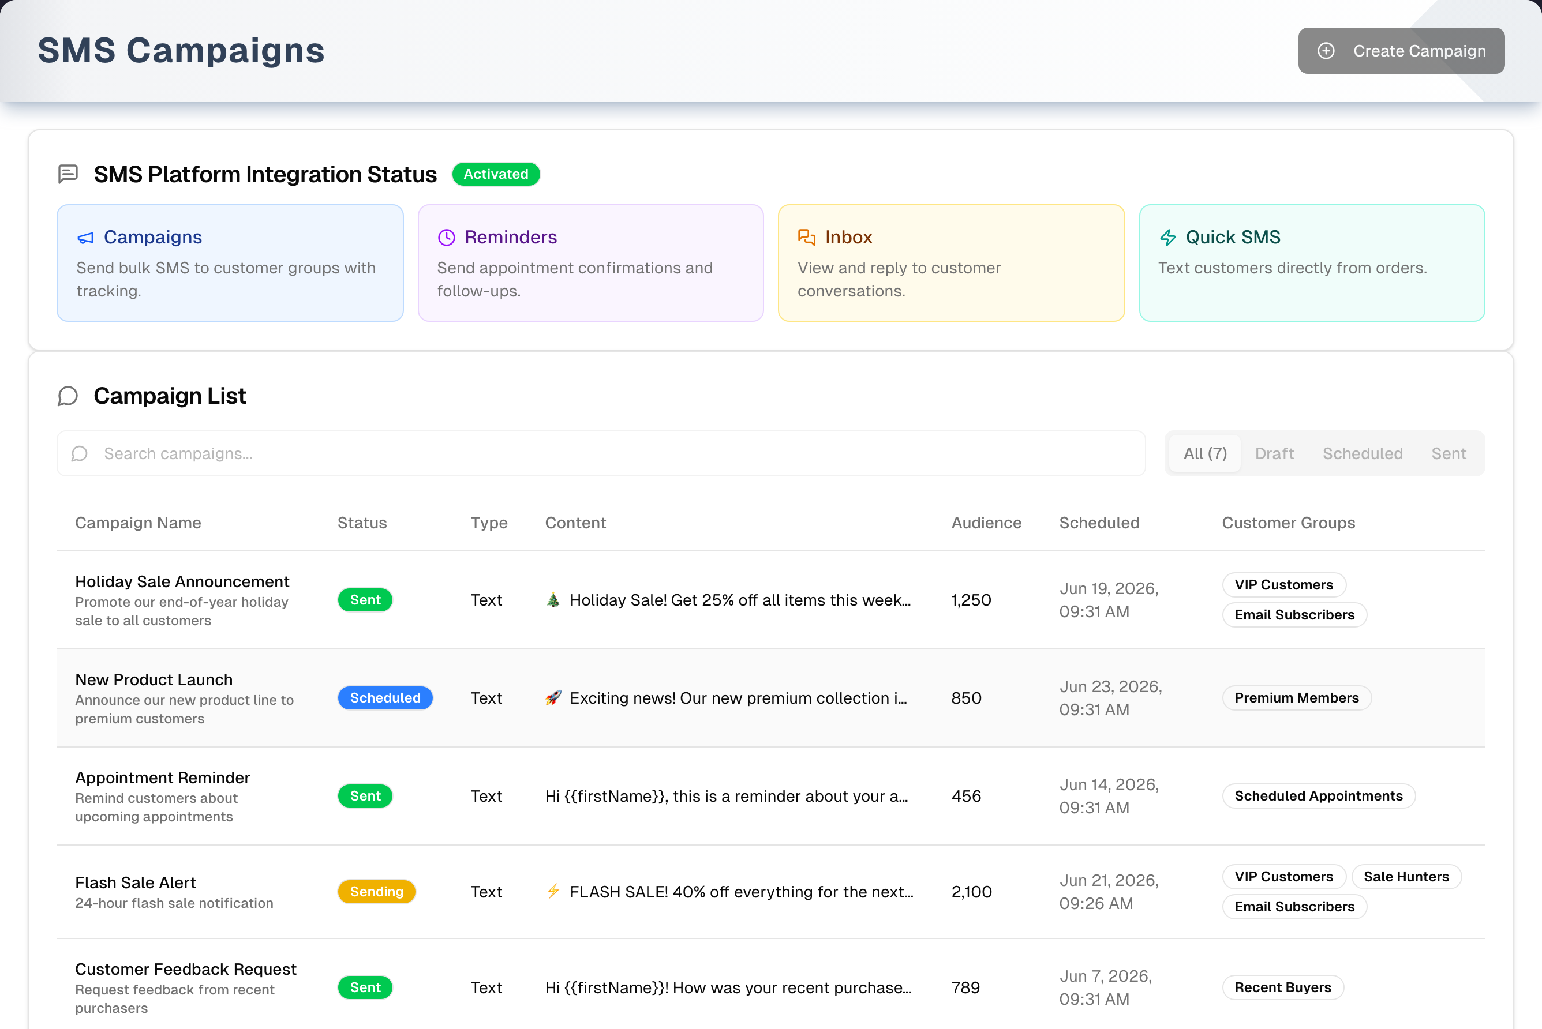Select the Sent filter tab
Viewport: 1542px width, 1029px height.
pyautogui.click(x=1448, y=453)
